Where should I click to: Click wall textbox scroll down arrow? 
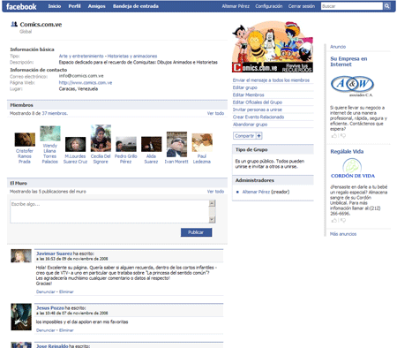coord(212,219)
